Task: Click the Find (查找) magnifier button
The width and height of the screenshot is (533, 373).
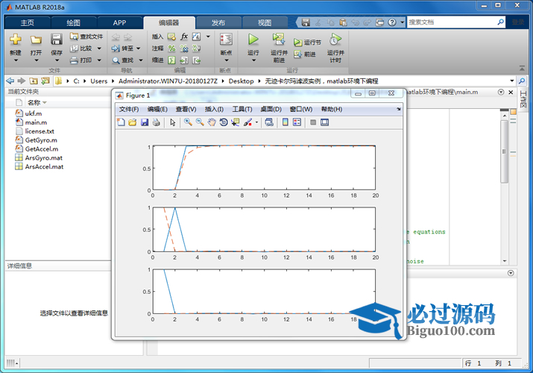Action: pos(123,60)
